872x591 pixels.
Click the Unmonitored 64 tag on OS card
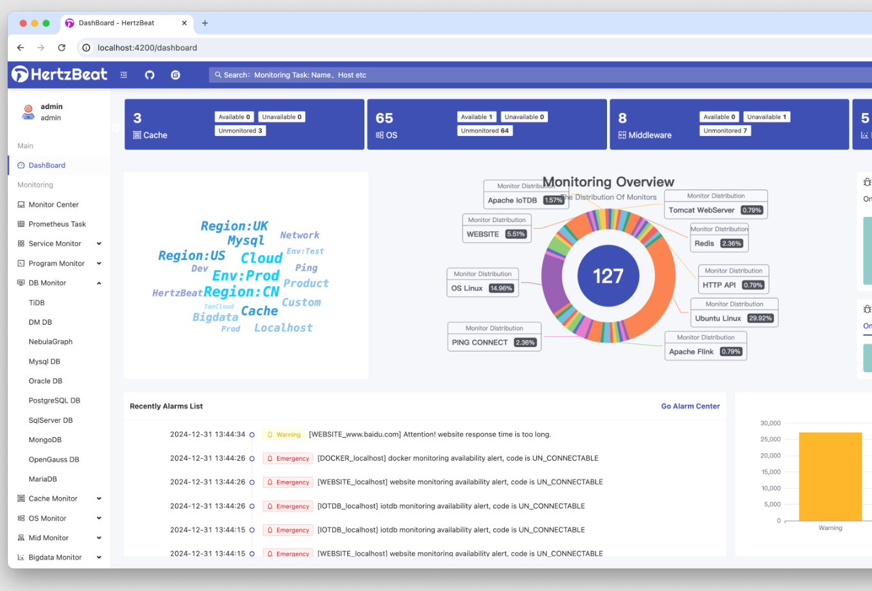[x=484, y=131]
